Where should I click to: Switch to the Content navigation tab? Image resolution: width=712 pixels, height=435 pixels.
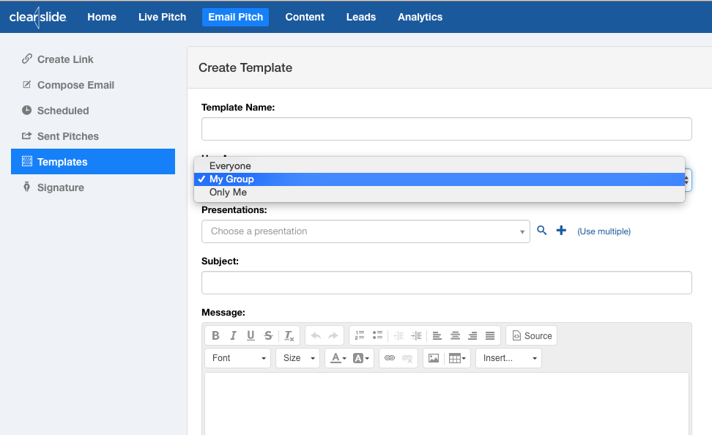[x=305, y=16]
